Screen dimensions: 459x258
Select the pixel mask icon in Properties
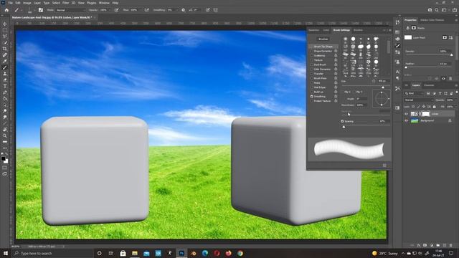445,37
